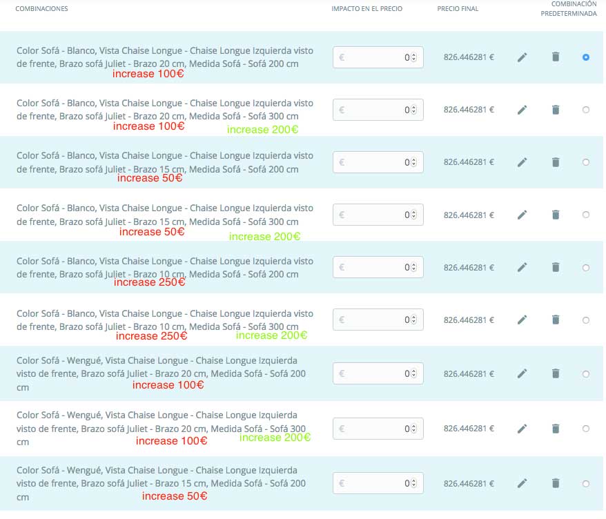Focus price impact field for Wengué 20 cm 200 cm
Image resolution: width=606 pixels, height=519 pixels.
click(378, 373)
